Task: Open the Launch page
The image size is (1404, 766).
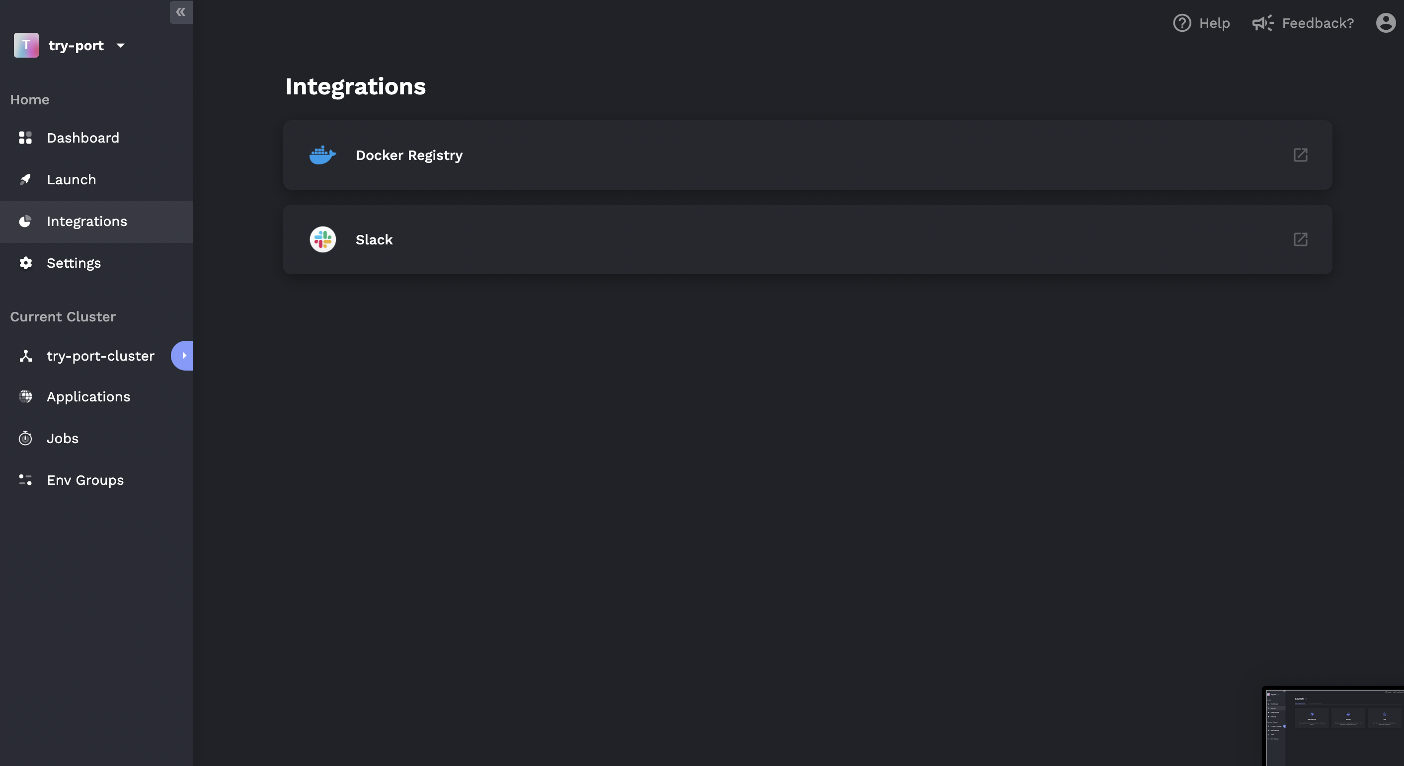Action: tap(72, 180)
